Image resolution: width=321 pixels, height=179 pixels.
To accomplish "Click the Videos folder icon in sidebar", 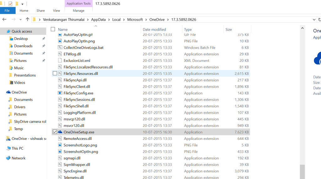I will click(11, 82).
